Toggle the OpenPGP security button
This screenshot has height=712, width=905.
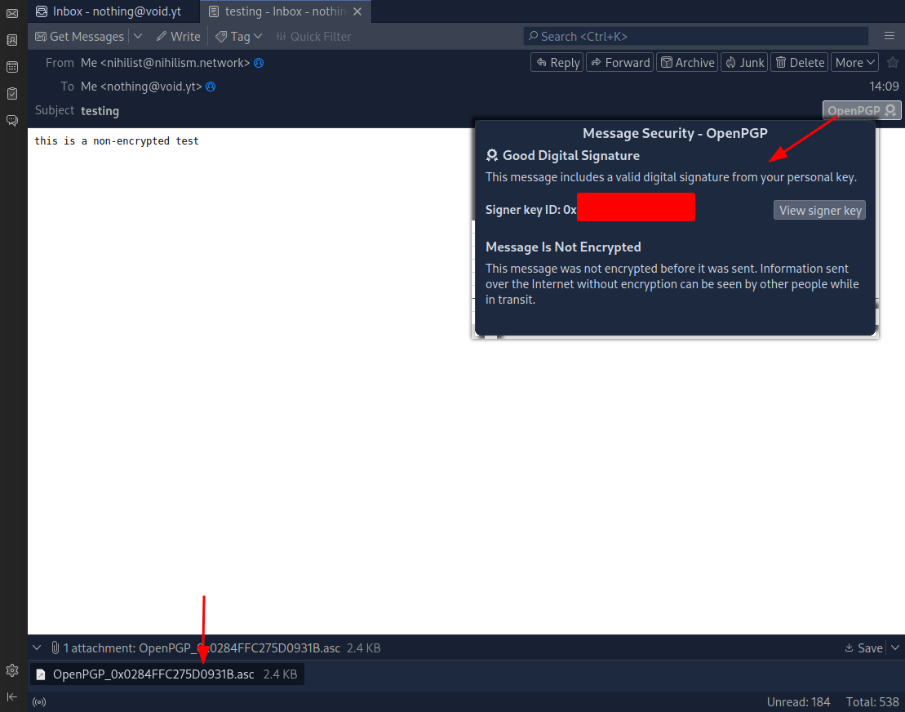[861, 110]
